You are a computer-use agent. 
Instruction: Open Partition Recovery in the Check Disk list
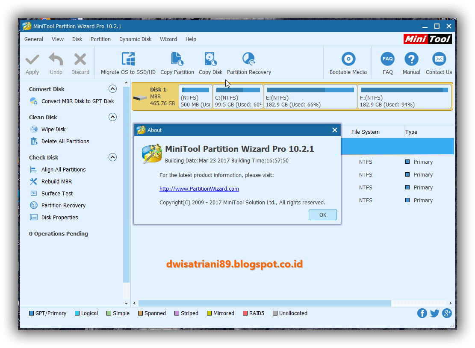(x=63, y=205)
